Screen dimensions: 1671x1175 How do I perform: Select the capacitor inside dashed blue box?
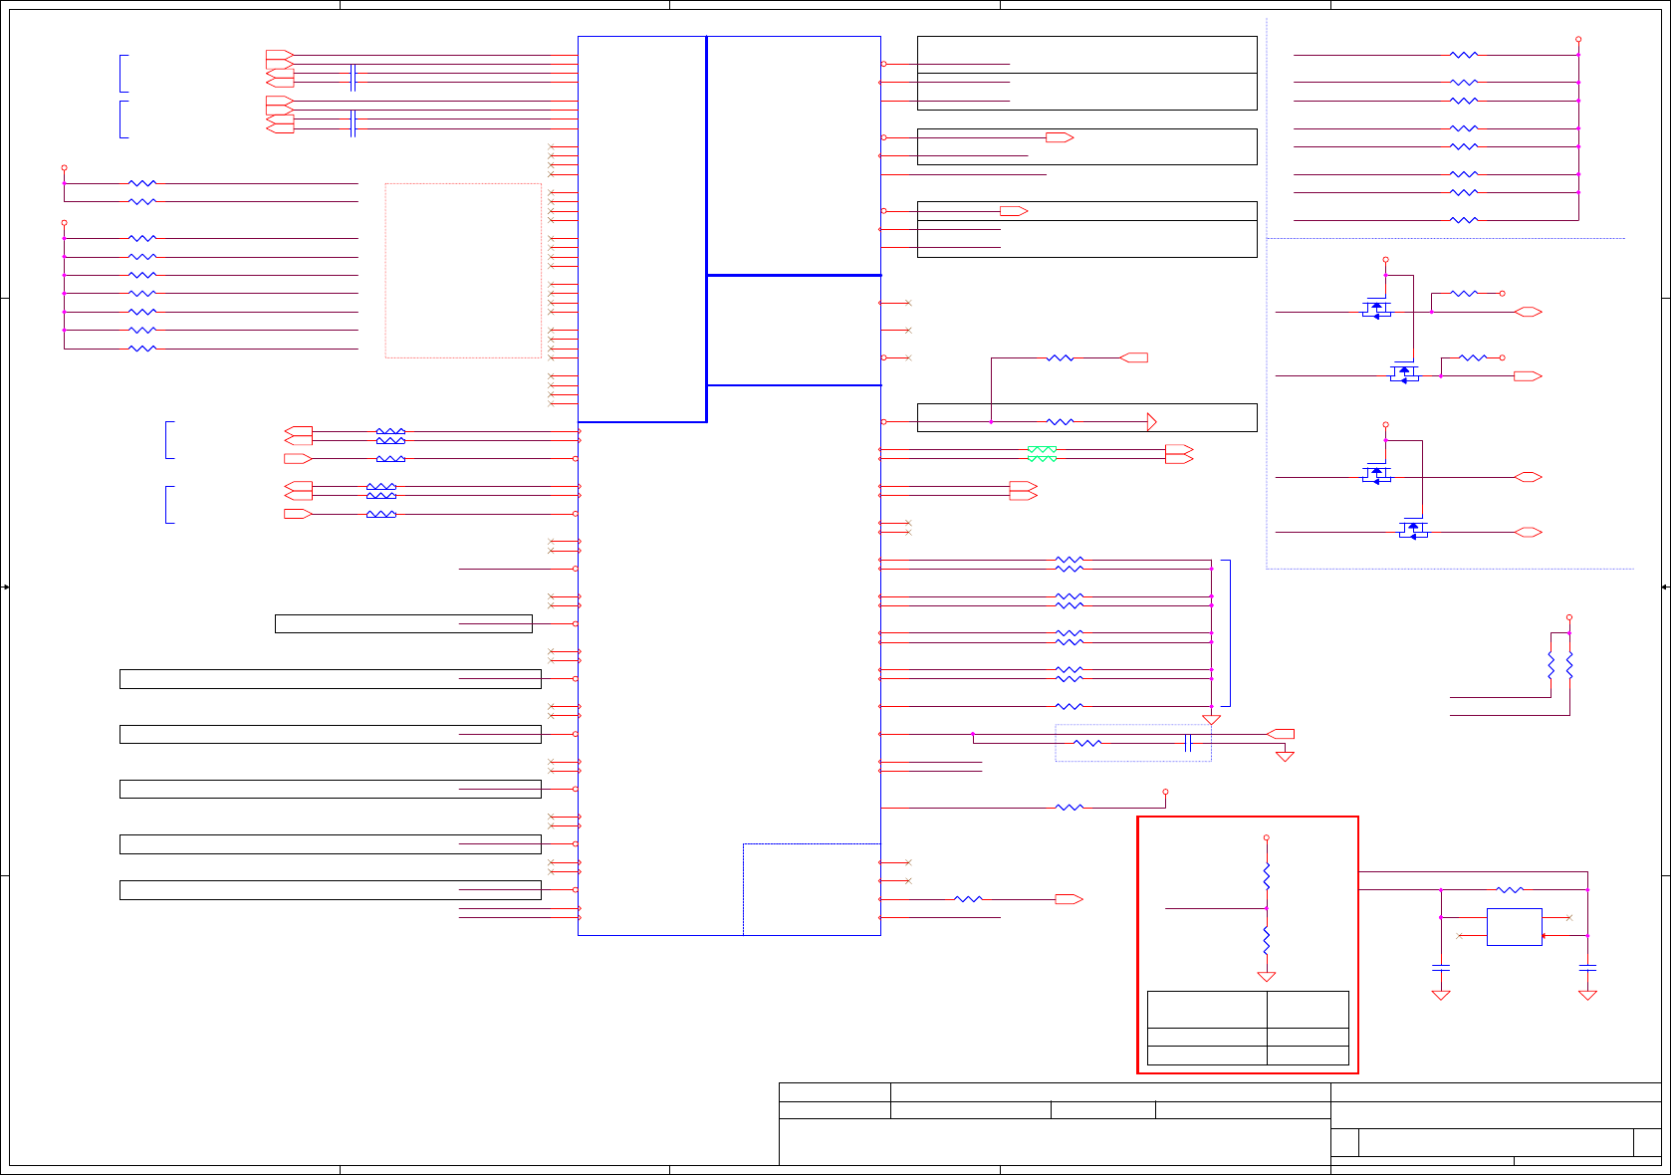(1188, 743)
